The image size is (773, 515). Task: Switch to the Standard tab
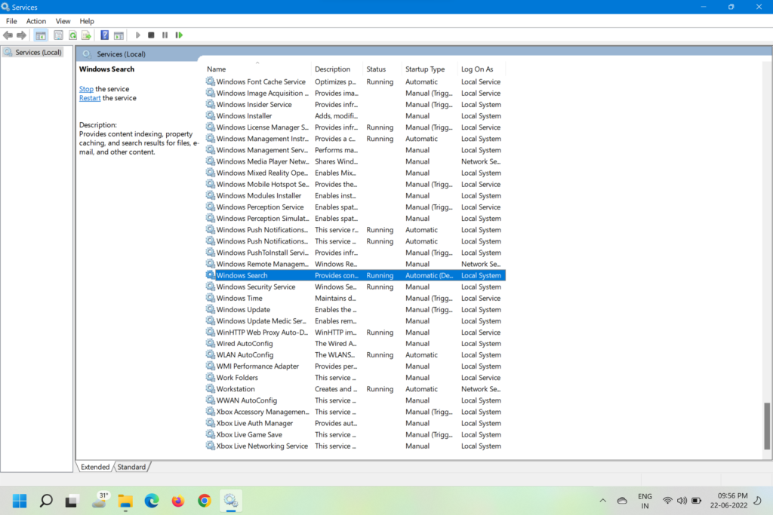[x=131, y=467]
